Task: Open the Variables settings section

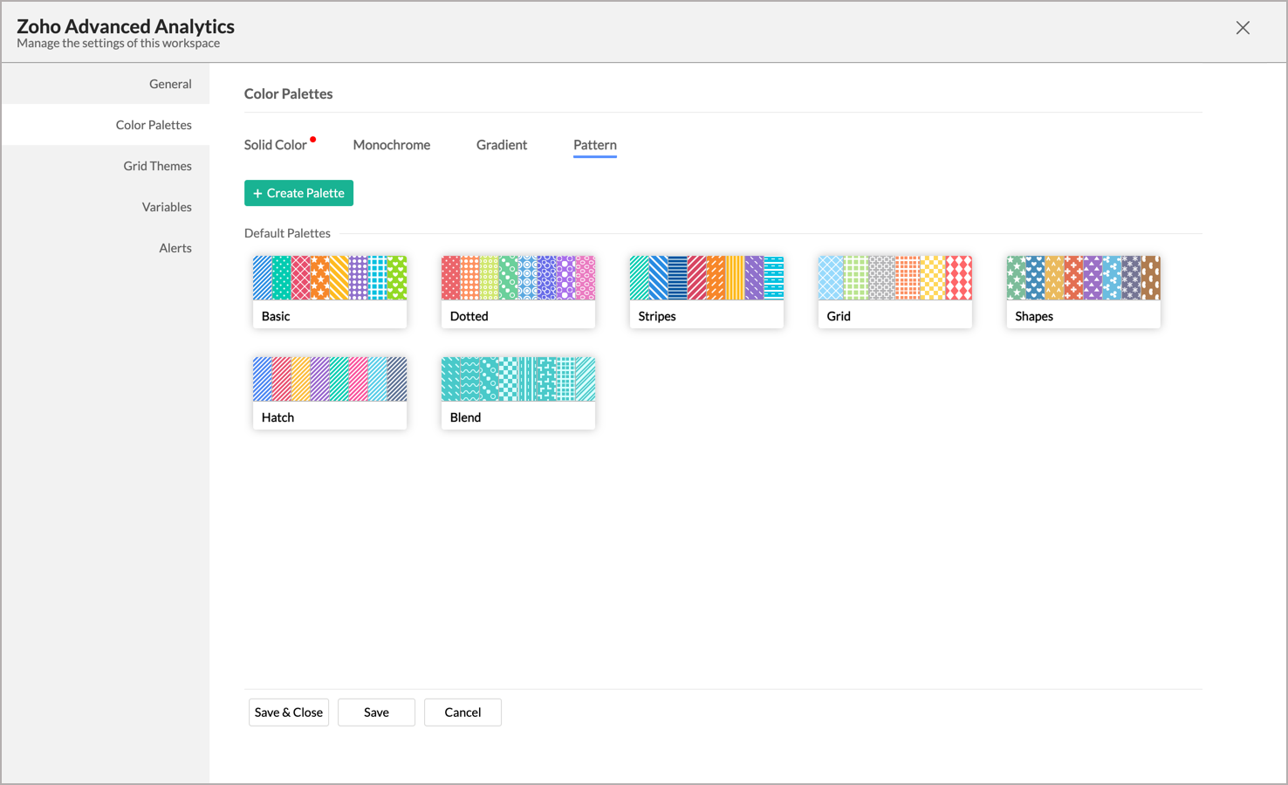Action: click(167, 206)
